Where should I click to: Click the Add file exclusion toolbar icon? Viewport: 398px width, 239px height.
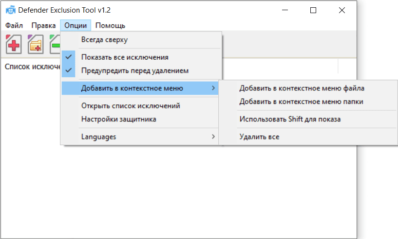[13, 45]
